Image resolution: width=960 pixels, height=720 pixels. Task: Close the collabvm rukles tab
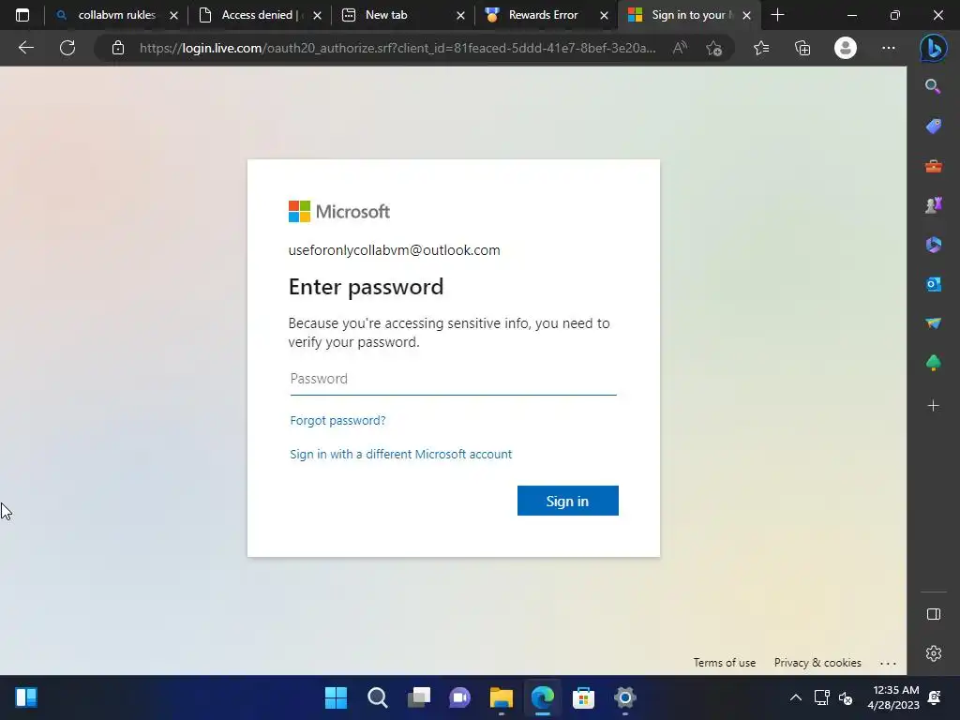(173, 15)
